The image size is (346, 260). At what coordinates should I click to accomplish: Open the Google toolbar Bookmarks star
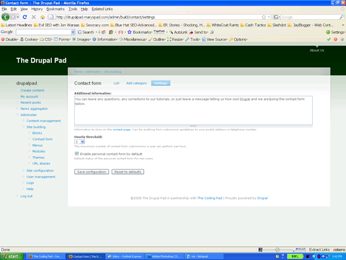click(x=140, y=32)
